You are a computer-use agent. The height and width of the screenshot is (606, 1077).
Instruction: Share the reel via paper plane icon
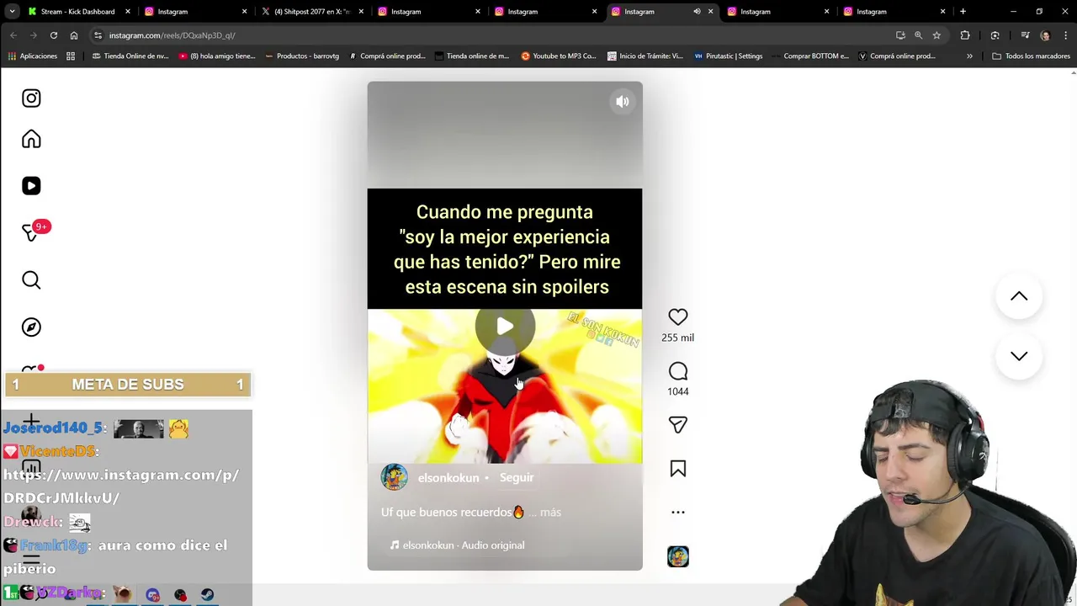677,425
